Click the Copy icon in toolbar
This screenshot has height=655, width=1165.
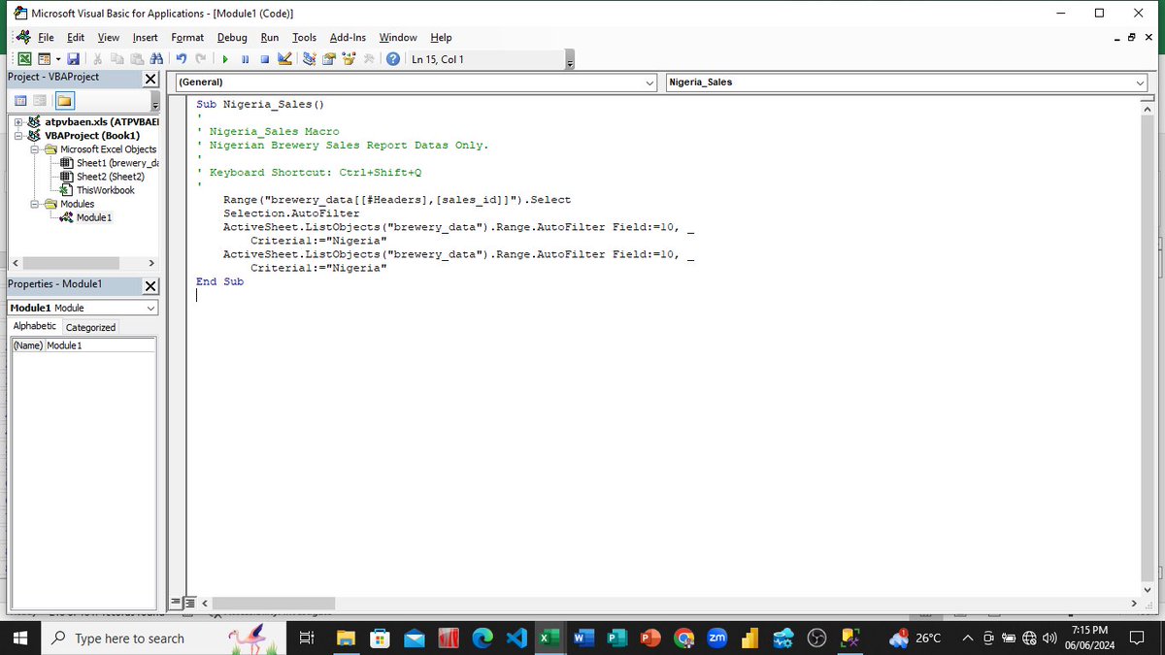coord(116,60)
